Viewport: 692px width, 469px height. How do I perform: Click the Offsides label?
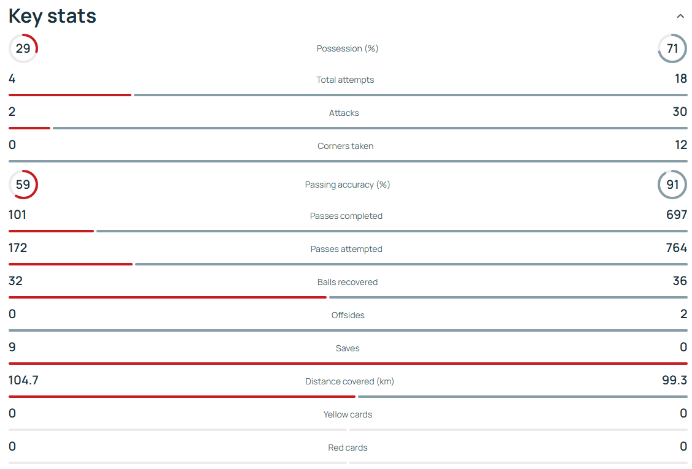point(348,315)
